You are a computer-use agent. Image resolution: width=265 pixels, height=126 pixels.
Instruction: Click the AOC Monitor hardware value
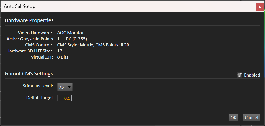[x=70, y=33]
